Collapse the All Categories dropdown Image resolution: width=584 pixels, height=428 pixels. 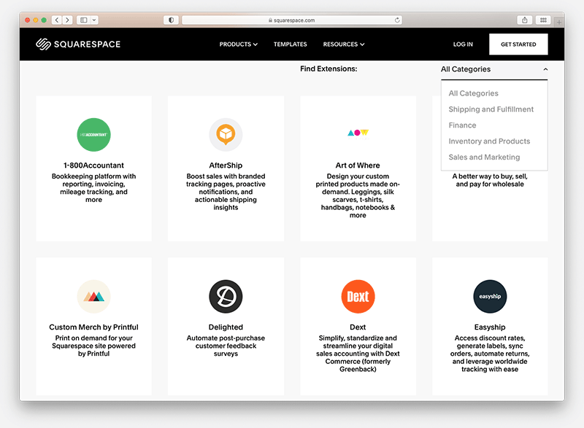pyautogui.click(x=494, y=69)
